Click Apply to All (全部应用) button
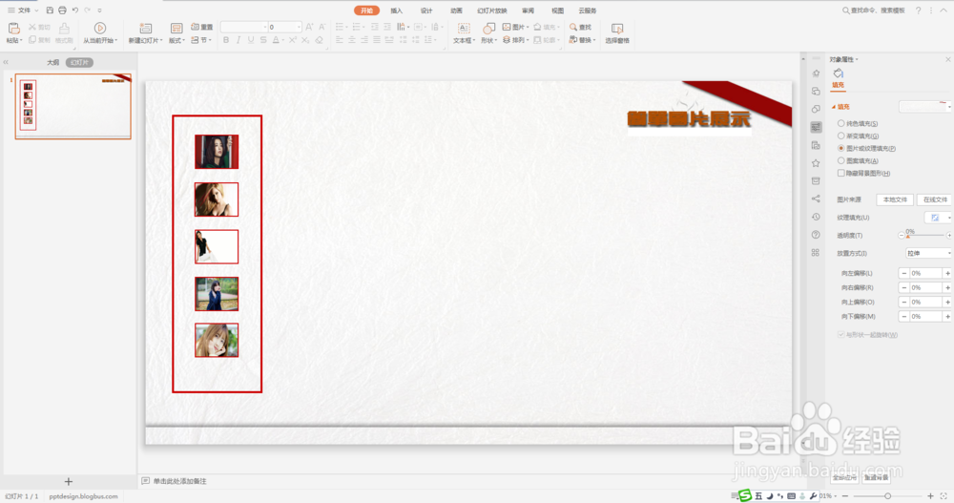Viewport: 954px width, 503px height. click(844, 478)
